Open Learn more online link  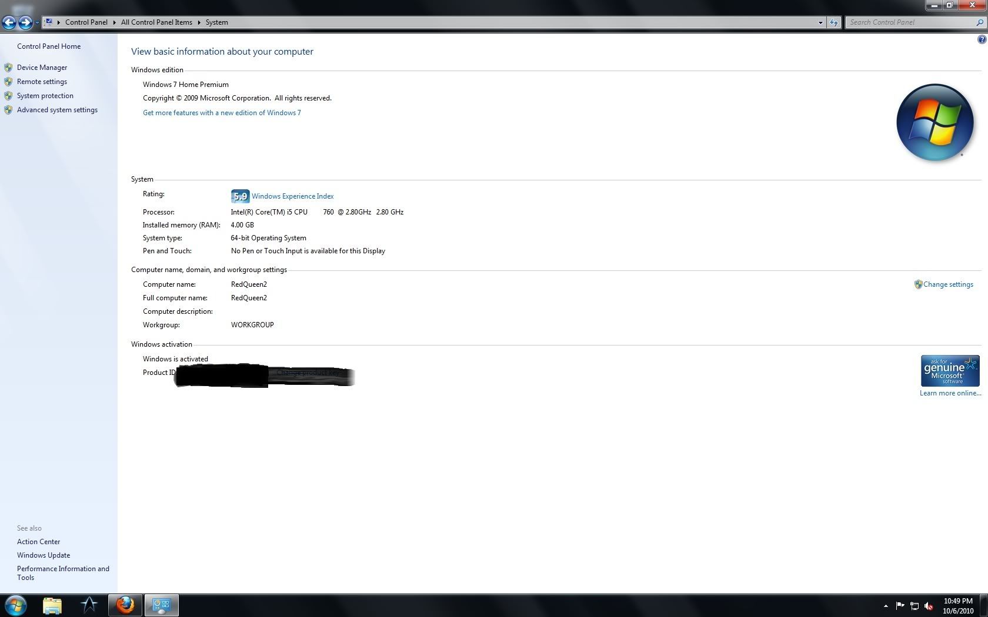tap(950, 393)
